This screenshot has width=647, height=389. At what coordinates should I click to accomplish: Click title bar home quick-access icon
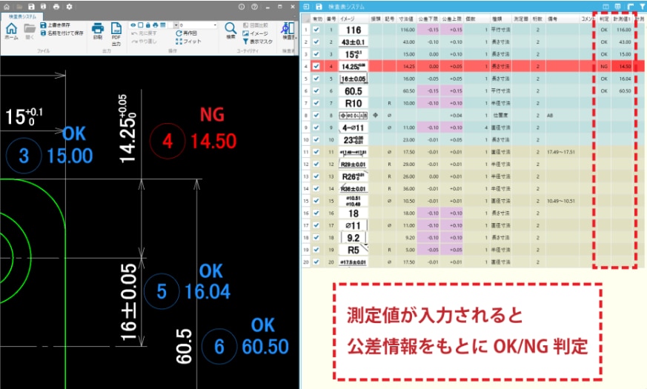pyautogui.click(x=7, y=7)
